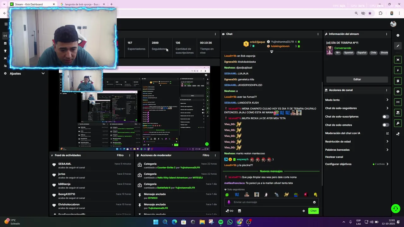Click the Nuevos mensajes divider notice

(271, 171)
